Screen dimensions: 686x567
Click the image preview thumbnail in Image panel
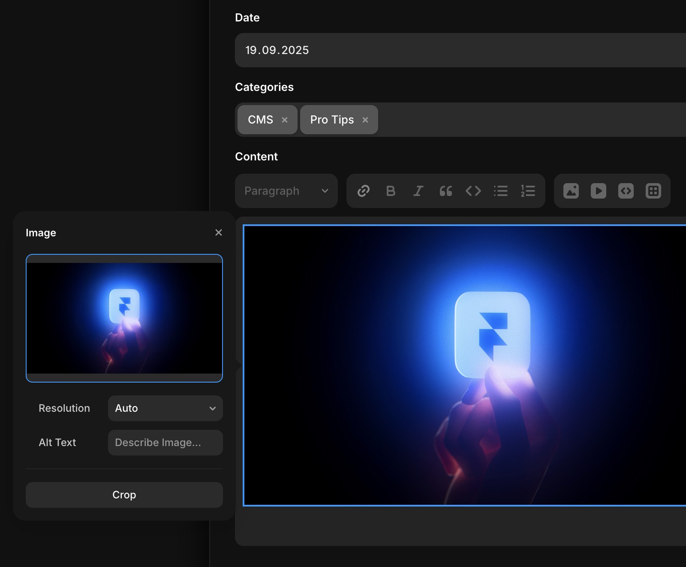pyautogui.click(x=124, y=318)
